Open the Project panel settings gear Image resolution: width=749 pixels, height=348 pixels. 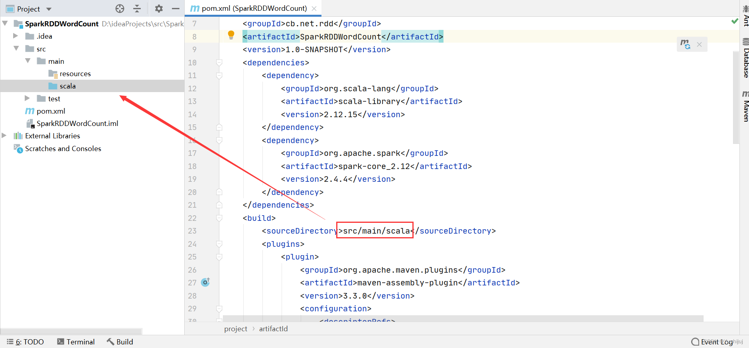click(x=159, y=8)
